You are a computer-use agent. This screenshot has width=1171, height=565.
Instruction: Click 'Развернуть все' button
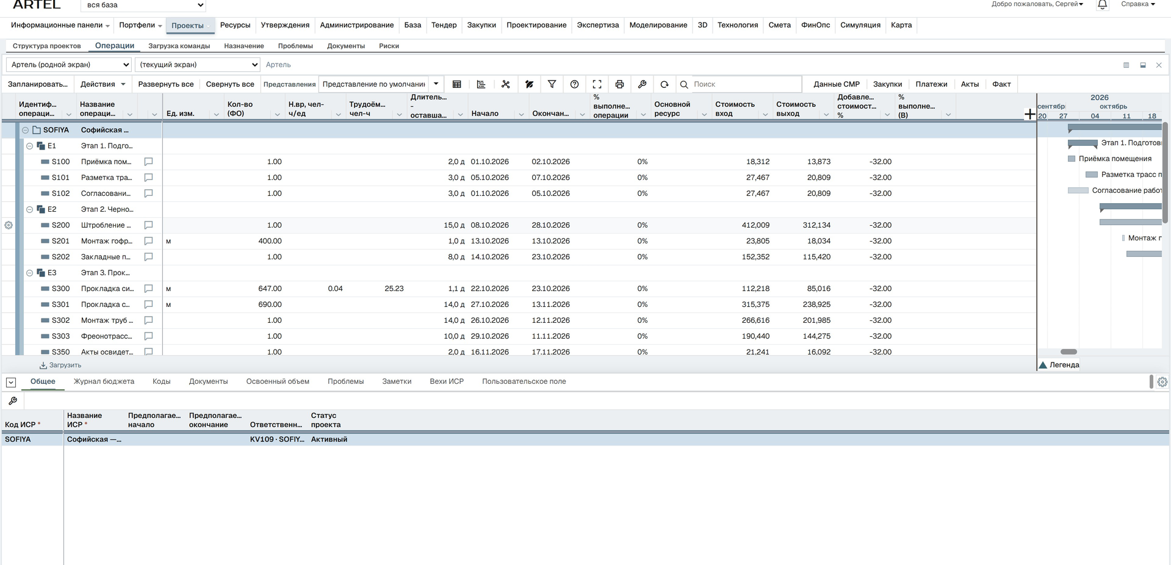tap(166, 84)
